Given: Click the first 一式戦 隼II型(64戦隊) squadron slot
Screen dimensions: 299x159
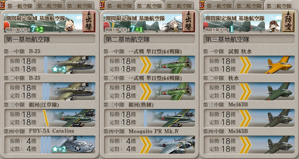Looking at the screenshot, I should click(149, 65).
